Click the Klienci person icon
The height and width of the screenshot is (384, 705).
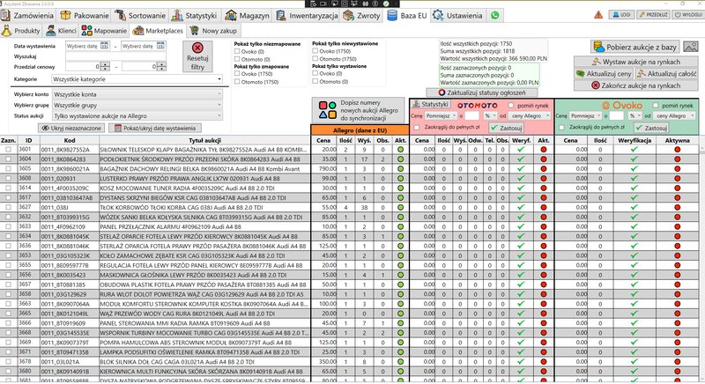tap(51, 31)
